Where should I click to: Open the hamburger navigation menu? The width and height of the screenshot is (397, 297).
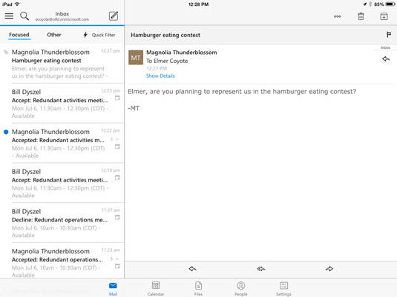[9, 16]
